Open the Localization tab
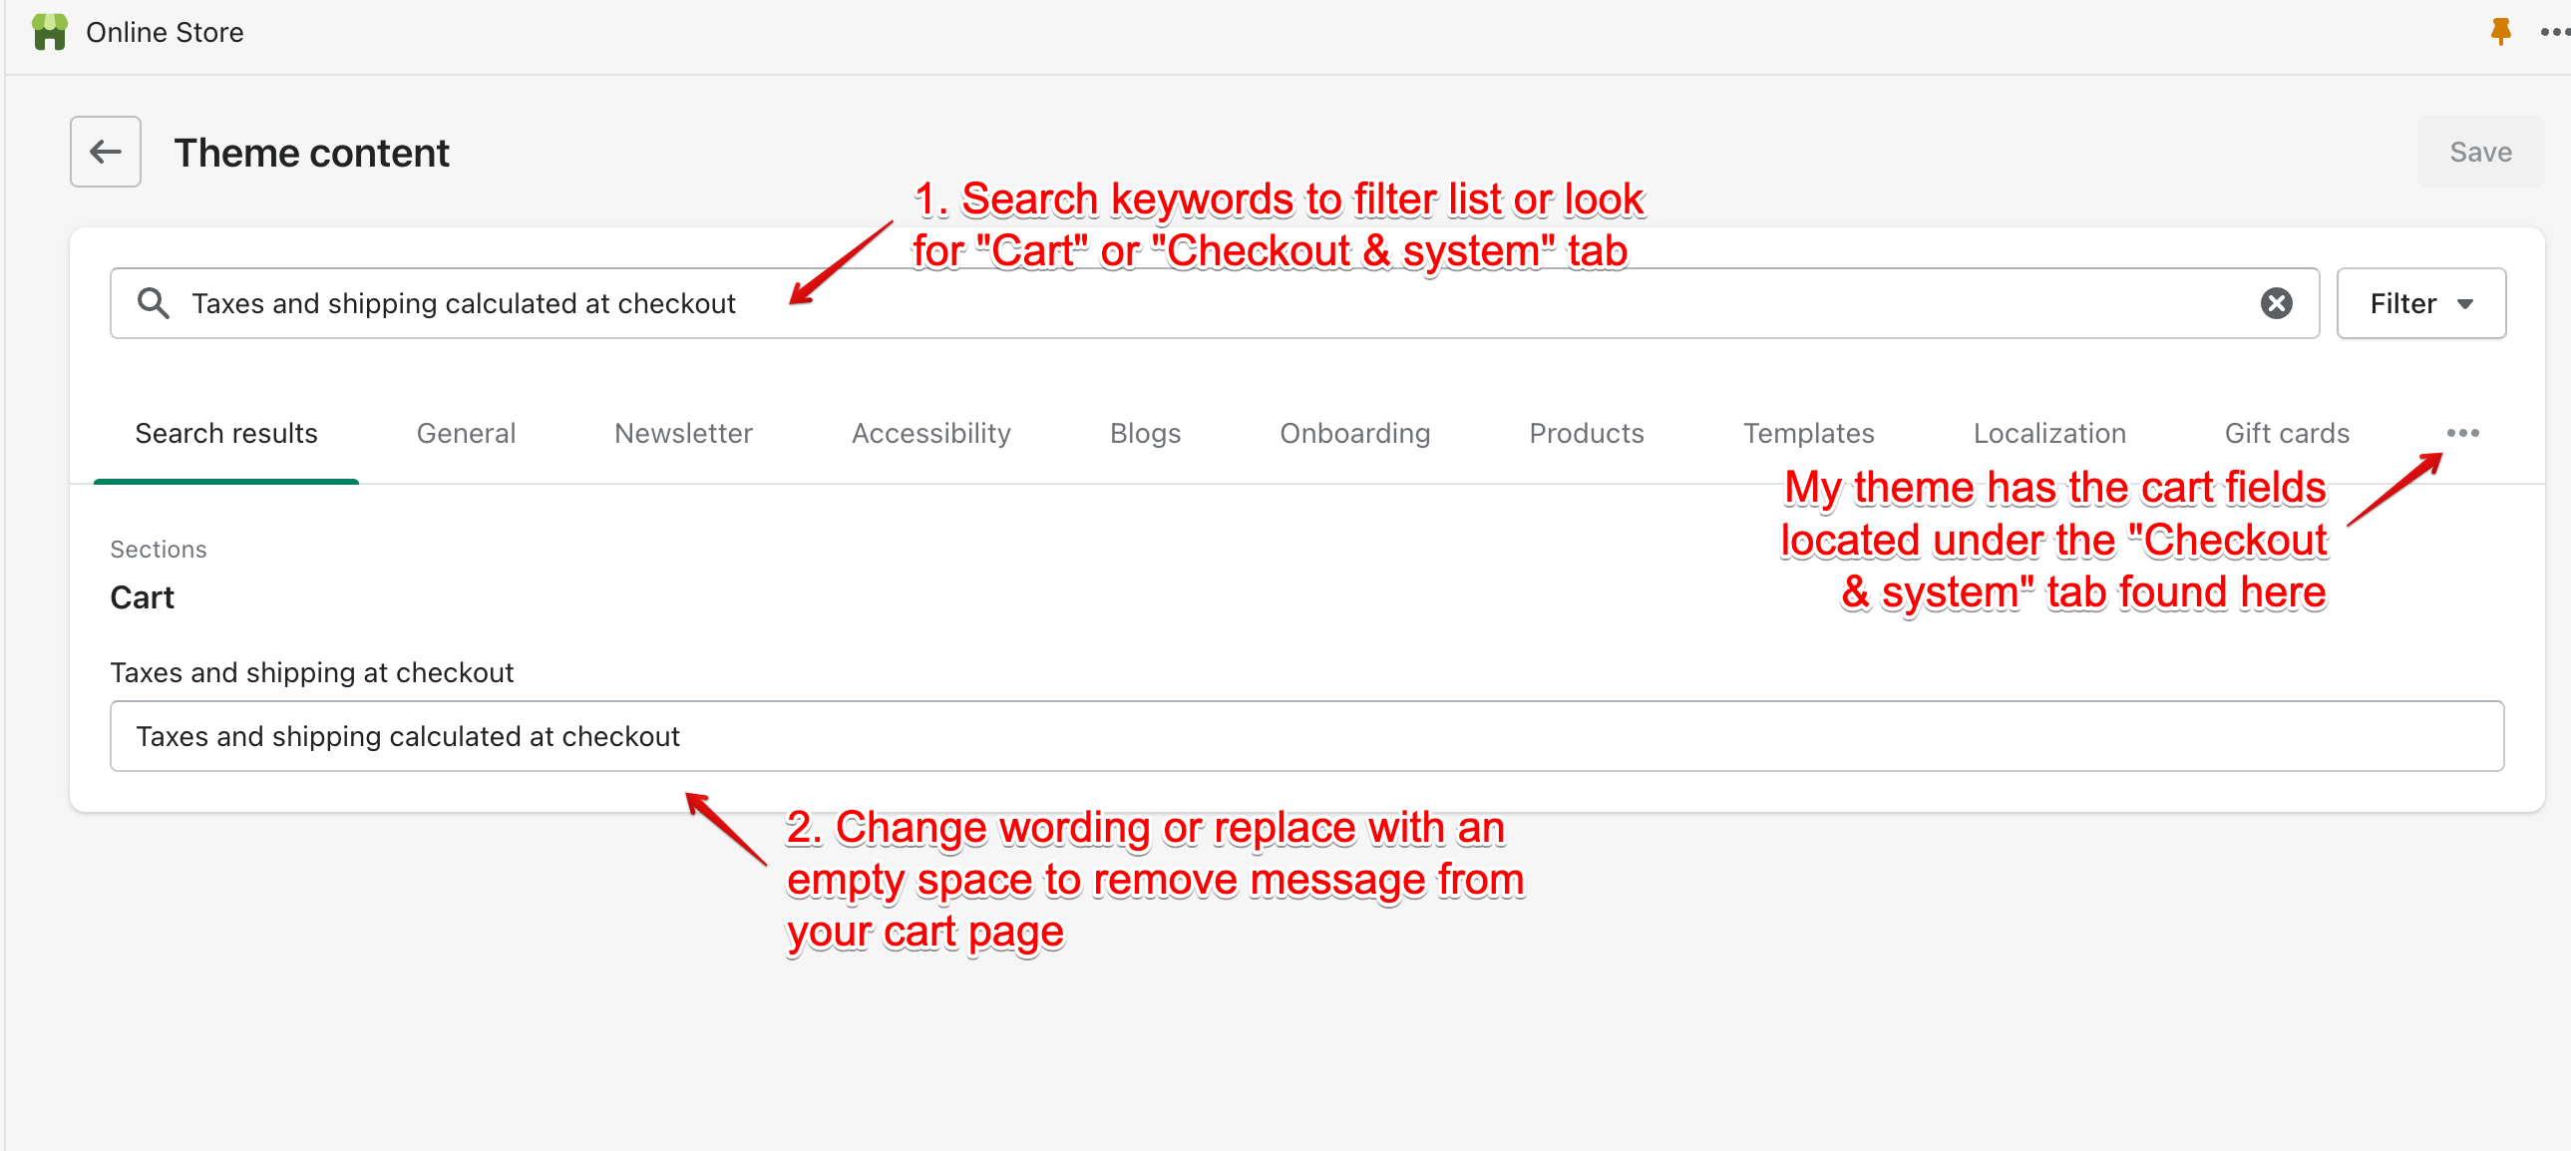Image resolution: width=2571 pixels, height=1151 pixels. click(x=2049, y=433)
